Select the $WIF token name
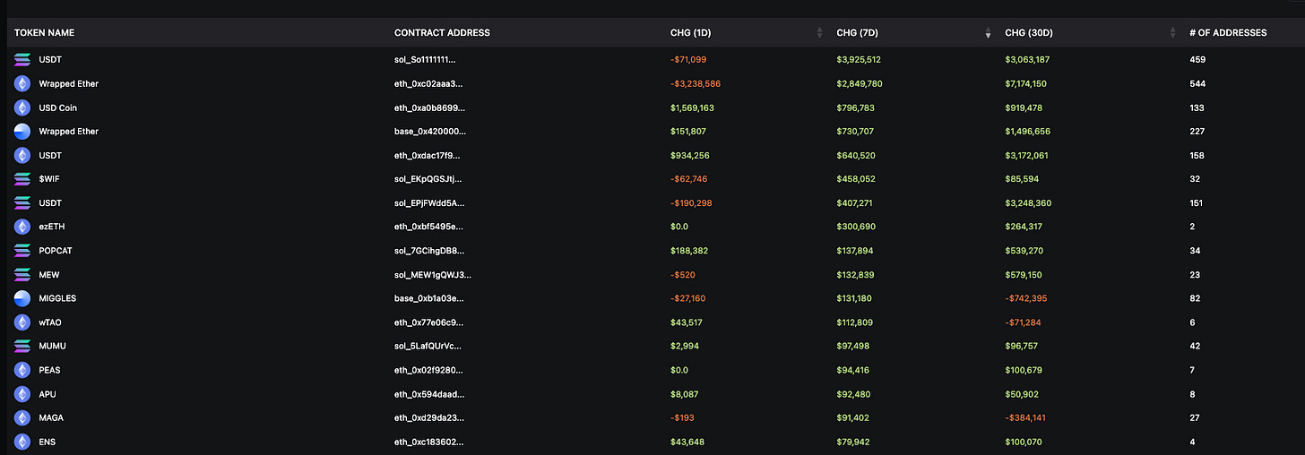 coord(49,179)
